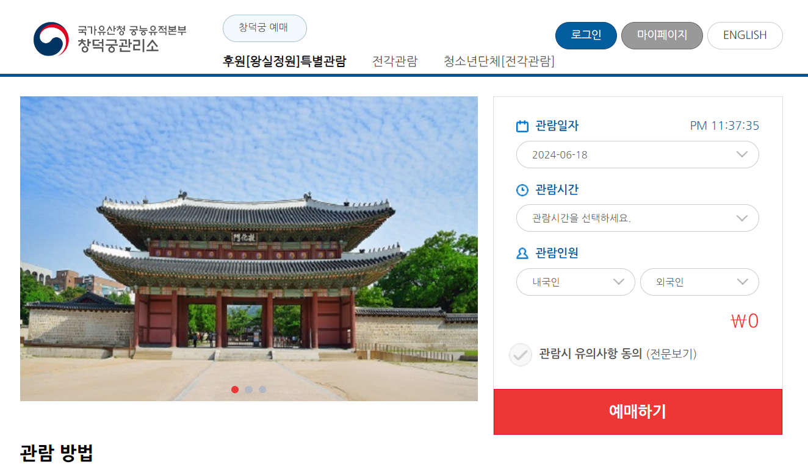Switch language with ENGLISH button
808x467 pixels.
tap(745, 35)
